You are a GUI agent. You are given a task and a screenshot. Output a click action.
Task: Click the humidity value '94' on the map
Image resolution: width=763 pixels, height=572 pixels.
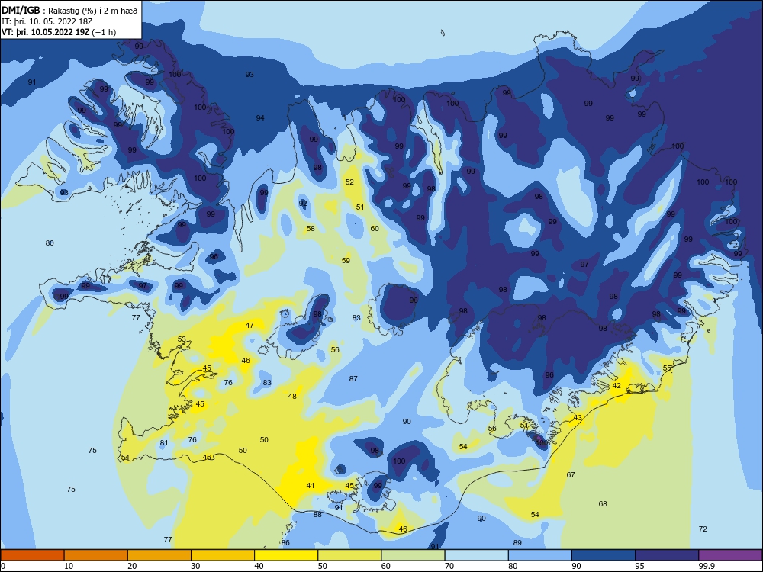click(x=260, y=117)
